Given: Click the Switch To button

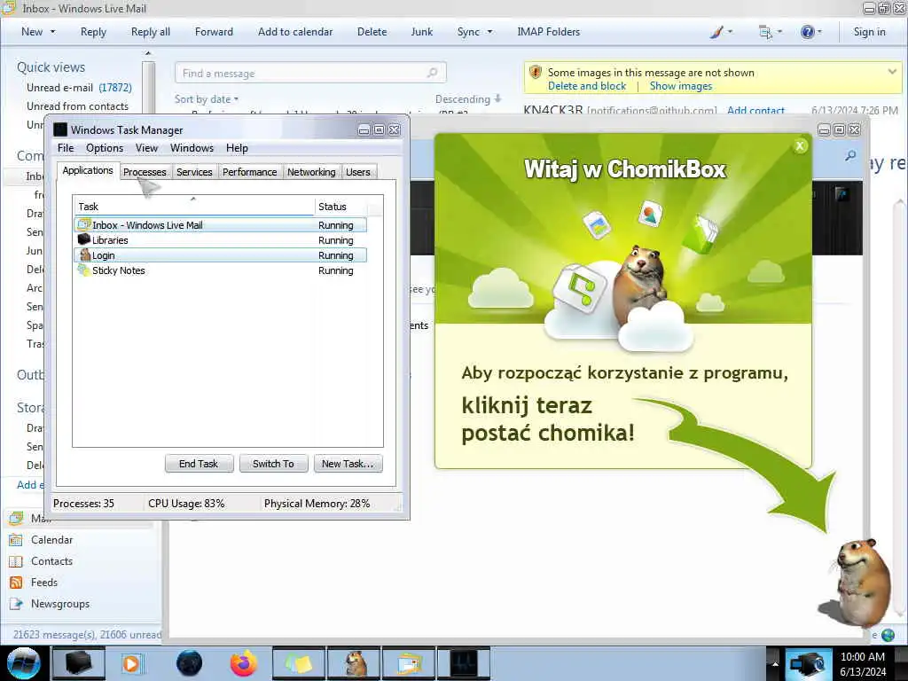Looking at the screenshot, I should coord(273,464).
